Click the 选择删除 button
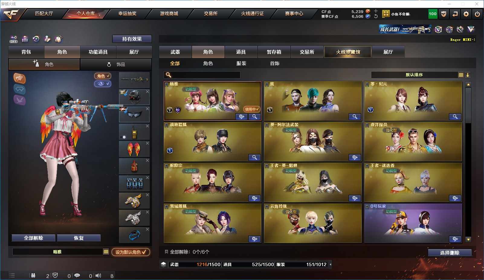The height and width of the screenshot is (280, 484). 450,253
